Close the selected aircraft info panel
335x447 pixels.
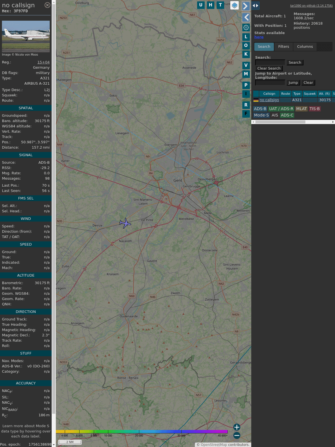[x=47, y=5]
